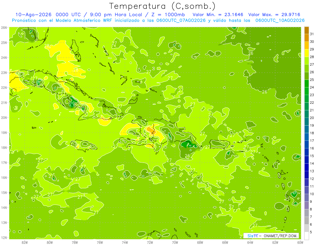Click the latitude label '19N'
Image resolution: width=319 pixels, height=246 pixels.
click(x=4, y=132)
